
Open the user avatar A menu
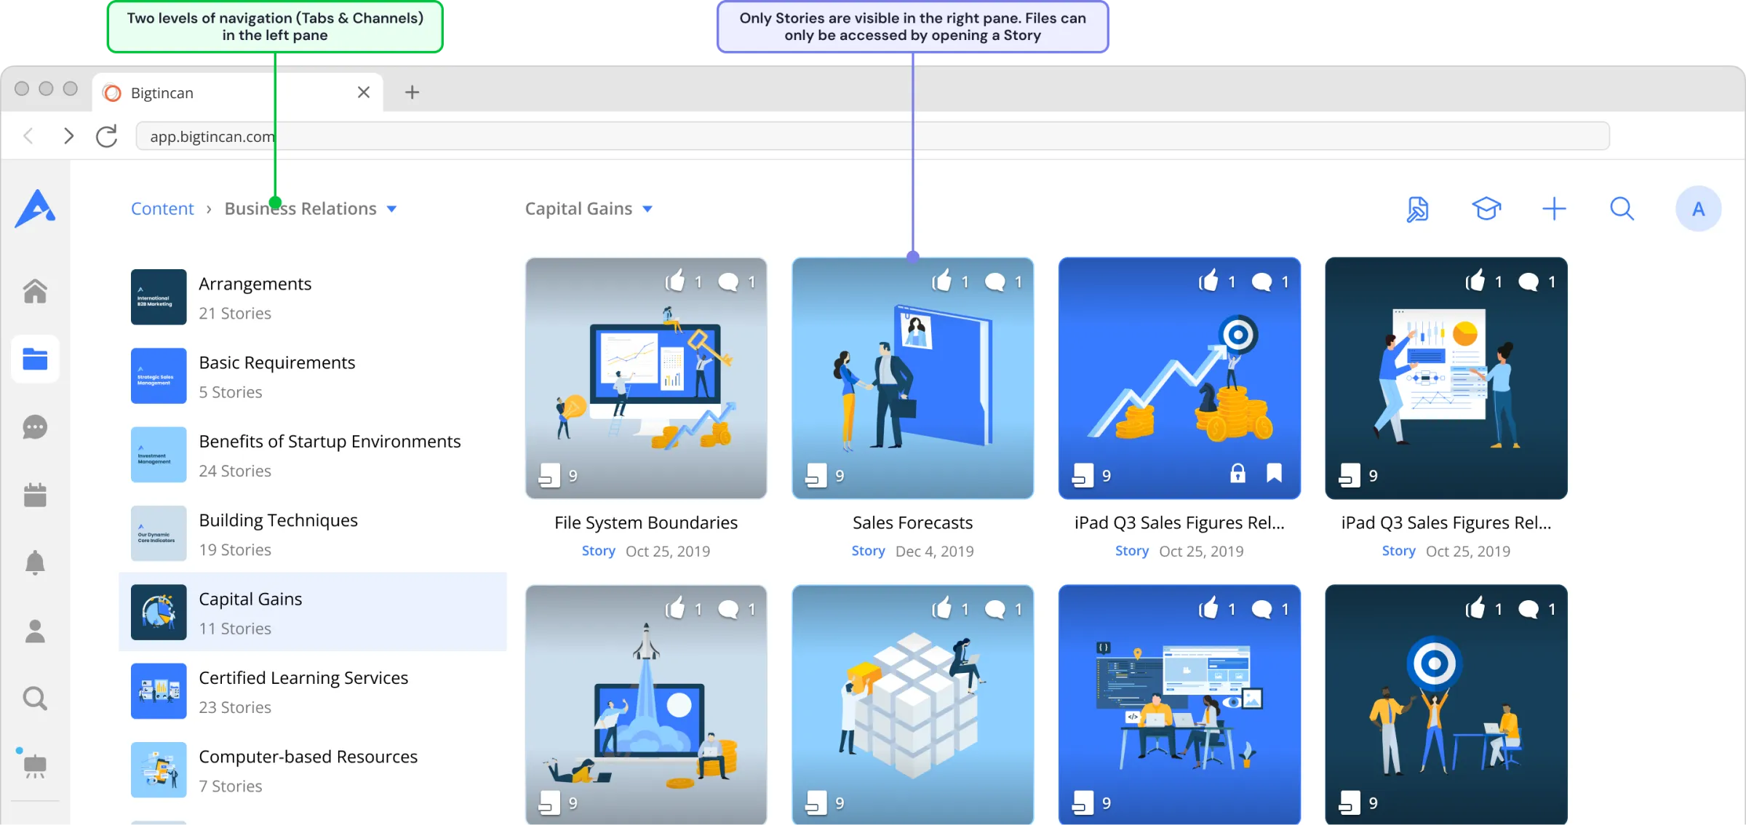pyautogui.click(x=1698, y=209)
